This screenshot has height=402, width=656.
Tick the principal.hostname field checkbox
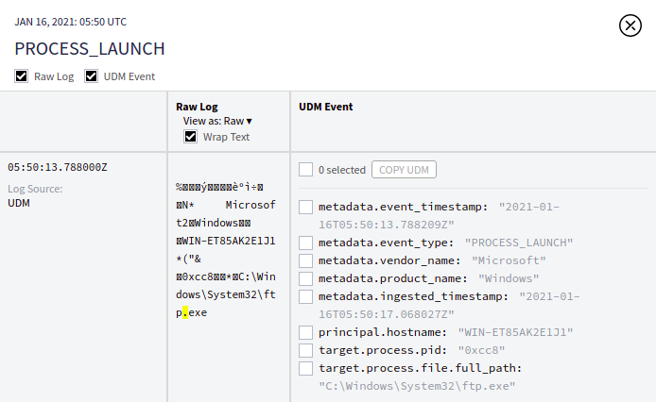tap(305, 332)
